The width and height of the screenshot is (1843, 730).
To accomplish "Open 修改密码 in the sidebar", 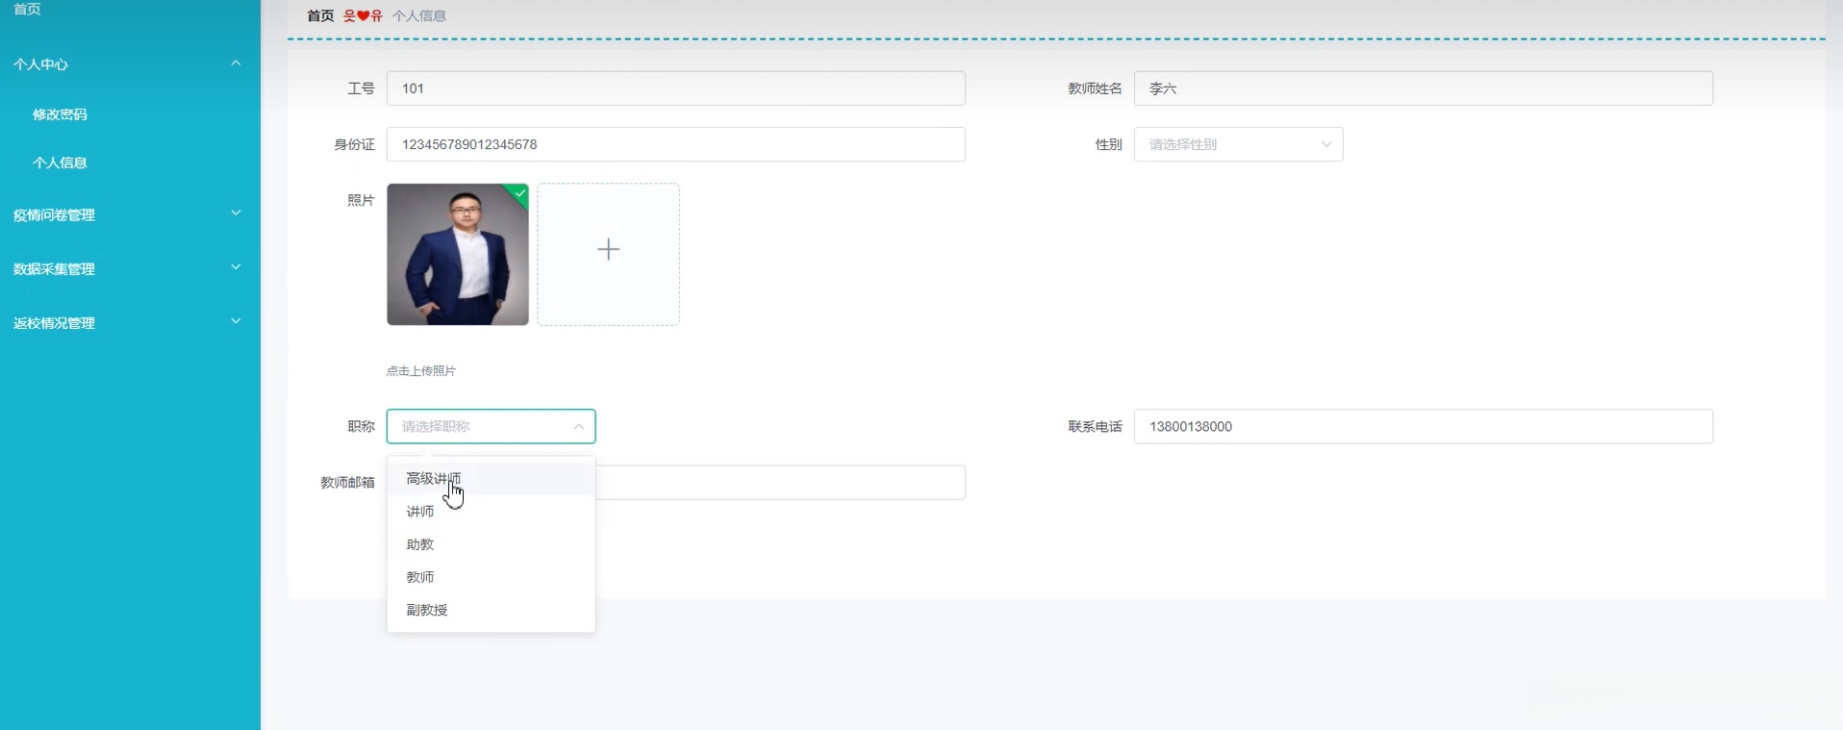I will tap(60, 114).
